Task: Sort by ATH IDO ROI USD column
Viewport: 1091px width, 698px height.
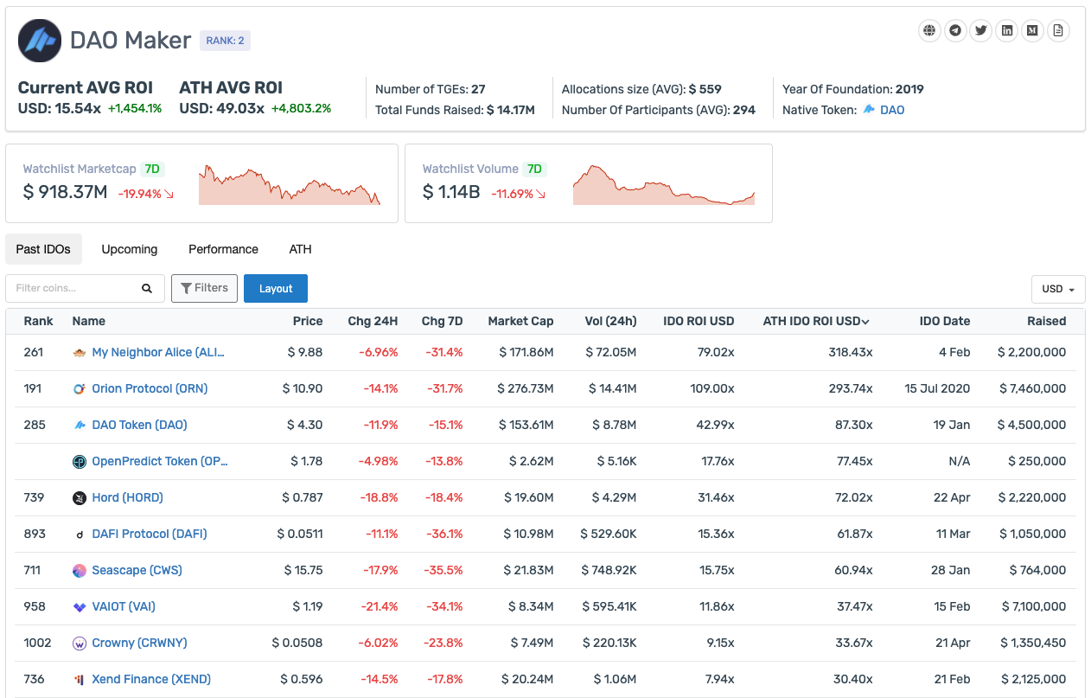Action: [816, 321]
